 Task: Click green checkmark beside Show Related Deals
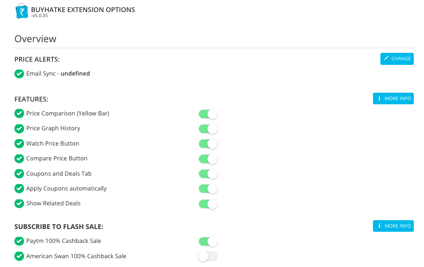pos(19,203)
